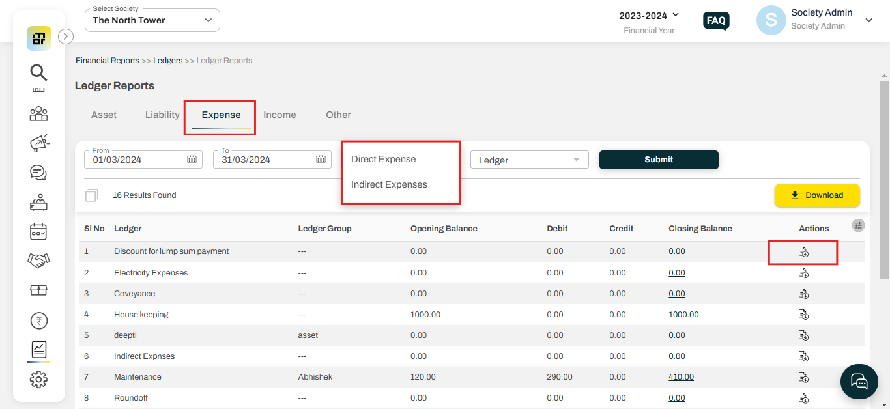This screenshot has width=890, height=409.
Task: Open the live chat support bubble
Action: pos(859,381)
